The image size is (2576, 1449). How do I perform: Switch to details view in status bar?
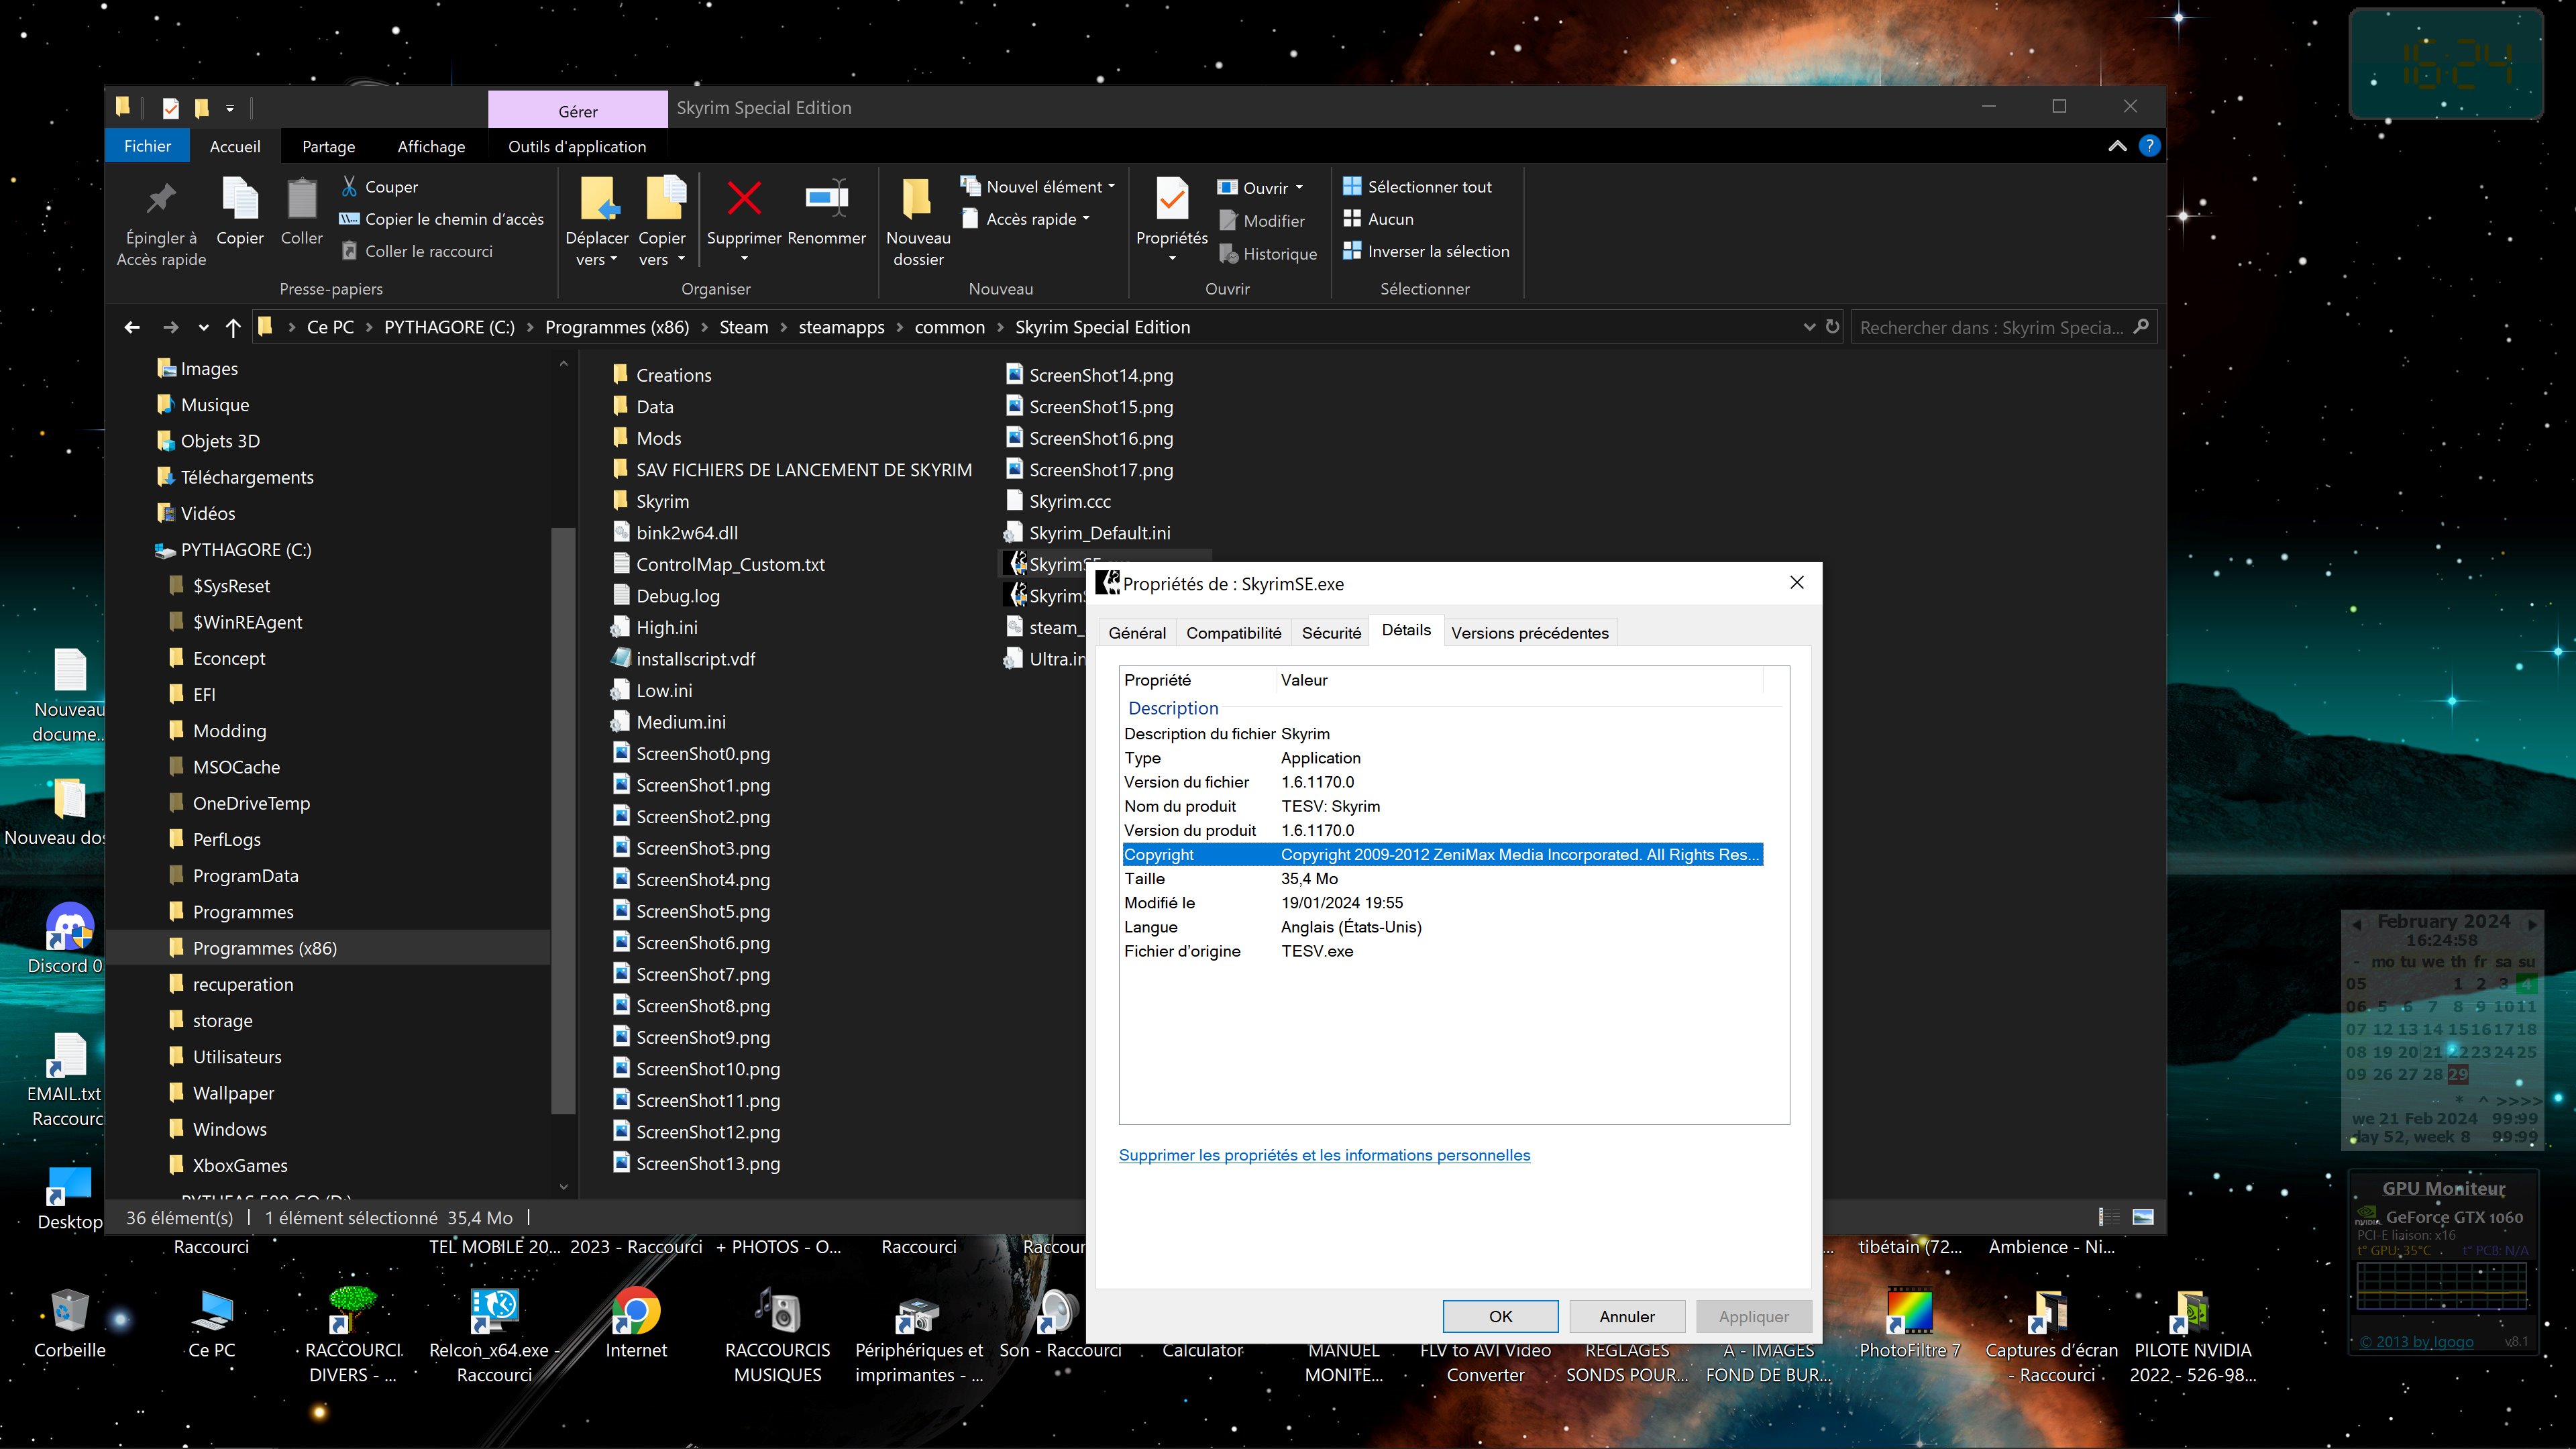pos(2109,1217)
